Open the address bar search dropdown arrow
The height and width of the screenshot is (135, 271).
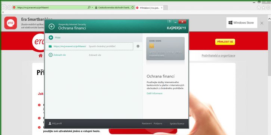(92, 7)
